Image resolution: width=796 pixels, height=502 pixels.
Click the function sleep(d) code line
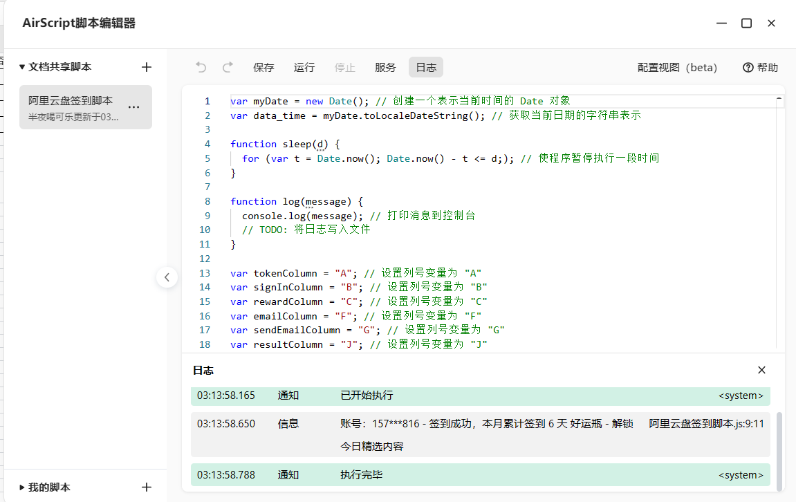[285, 144]
